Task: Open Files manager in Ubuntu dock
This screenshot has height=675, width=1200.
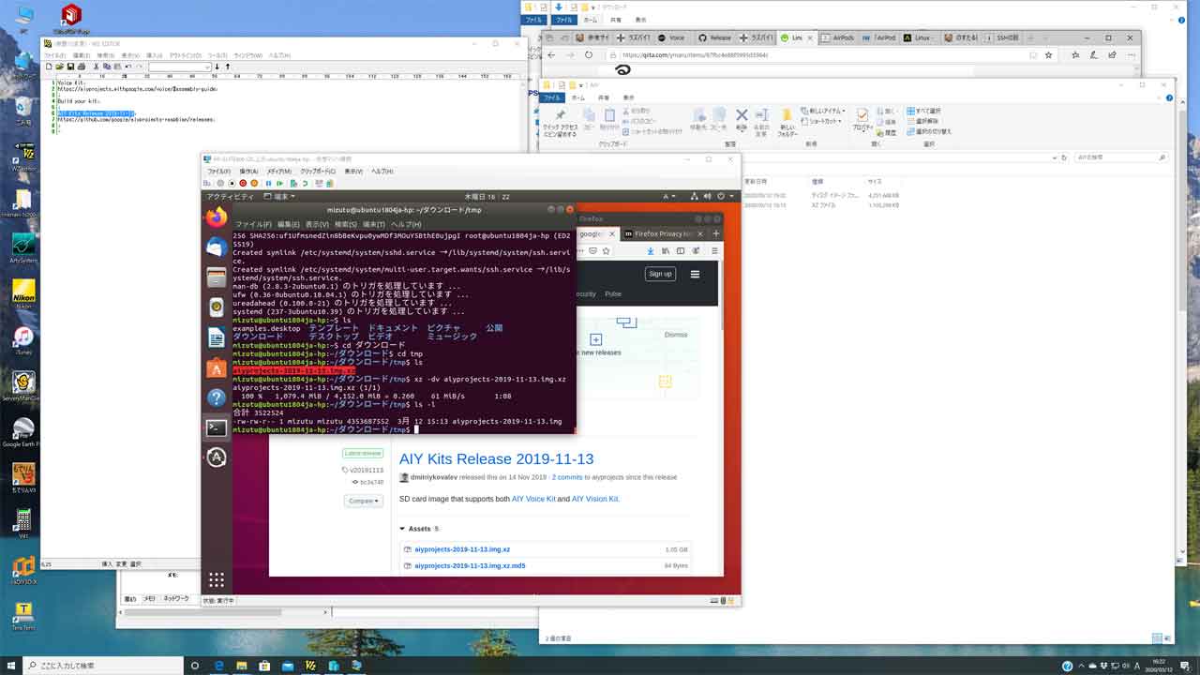Action: 217,277
